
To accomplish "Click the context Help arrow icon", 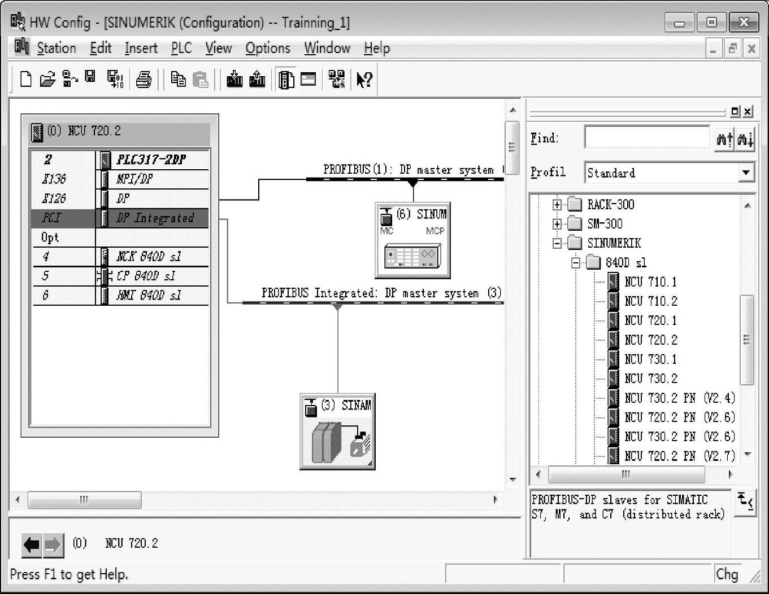I will click(364, 80).
